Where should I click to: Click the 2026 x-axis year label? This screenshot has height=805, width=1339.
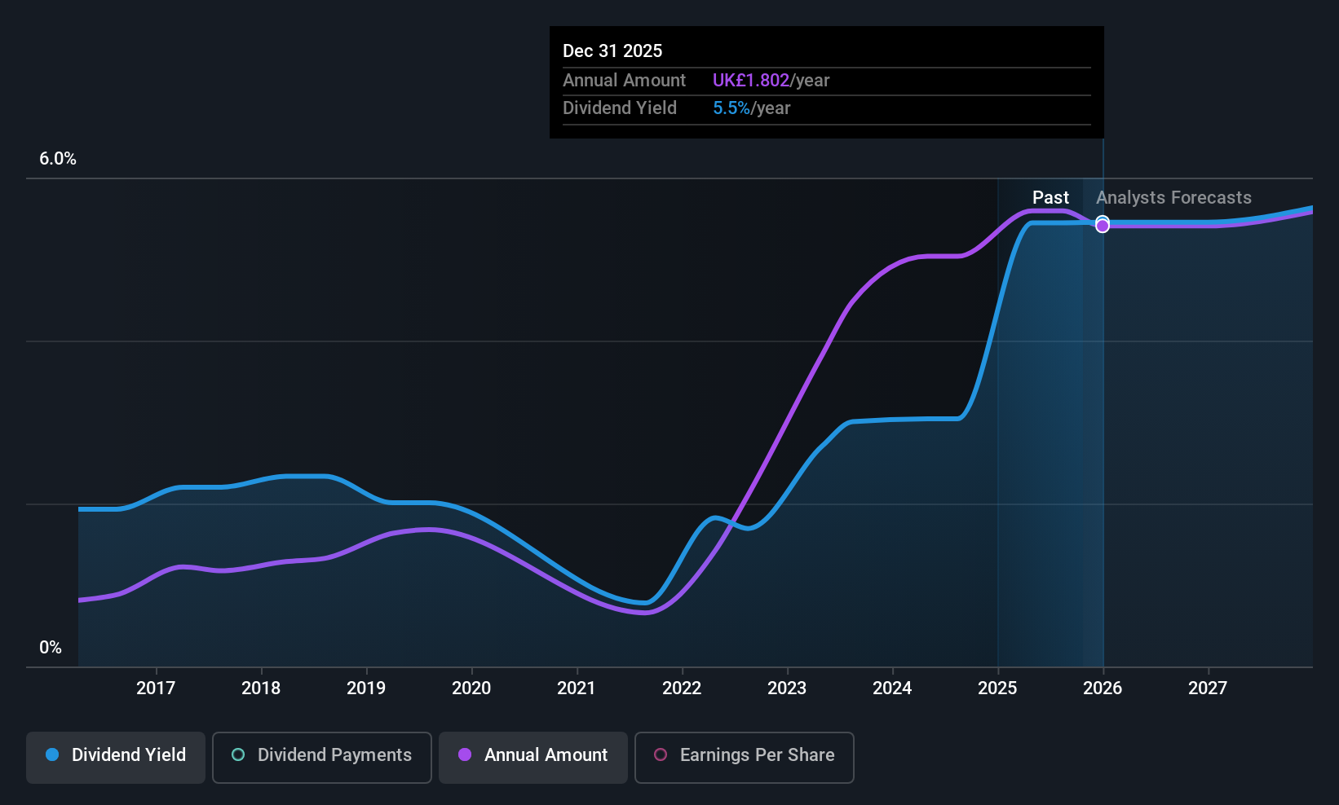click(x=1103, y=688)
